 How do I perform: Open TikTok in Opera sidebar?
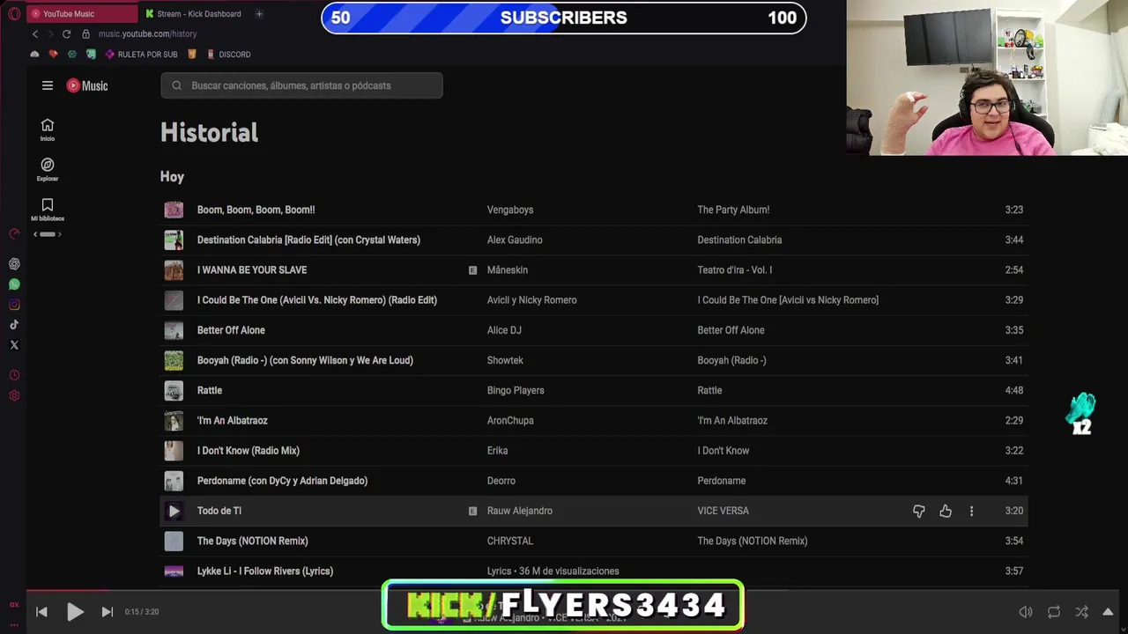14,325
